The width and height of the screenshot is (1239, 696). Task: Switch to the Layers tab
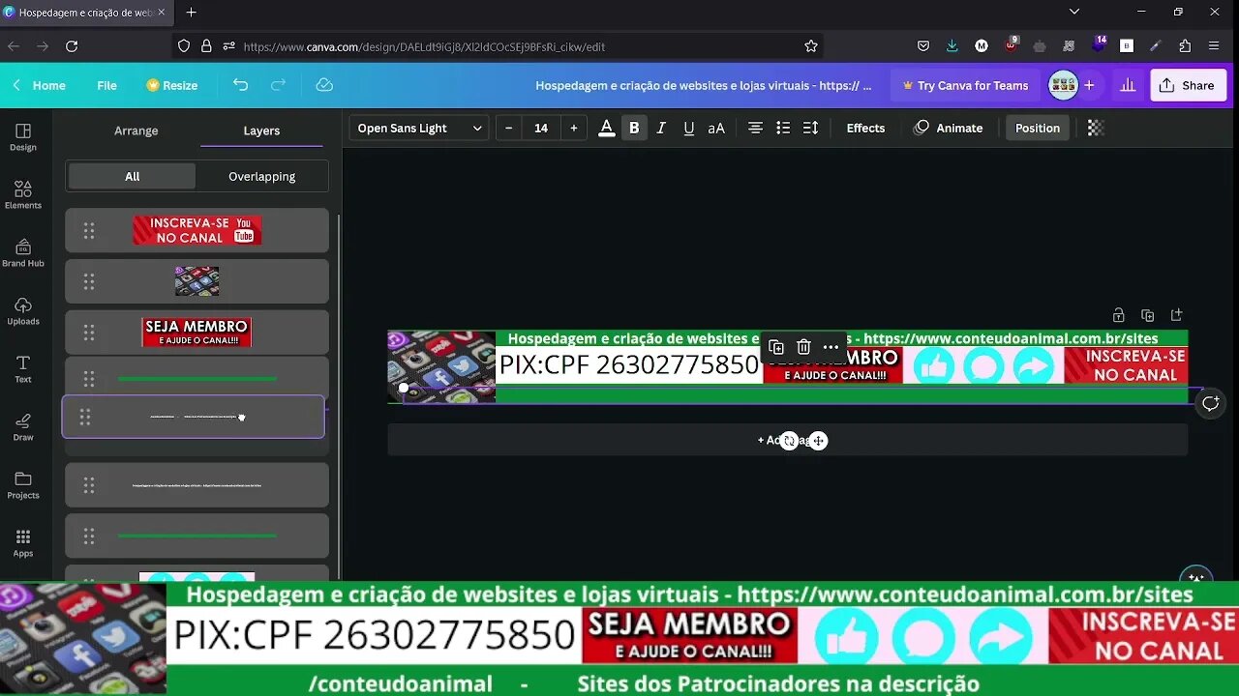pyautogui.click(x=261, y=130)
